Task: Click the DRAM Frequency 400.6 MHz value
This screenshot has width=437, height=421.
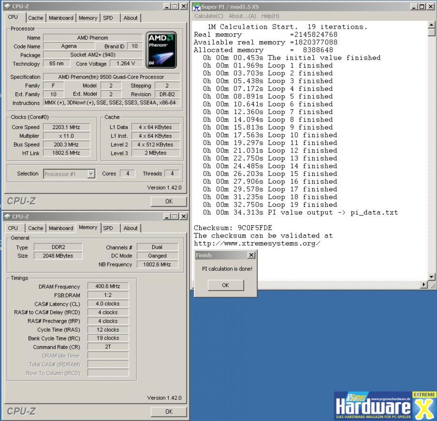Action: 108,286
